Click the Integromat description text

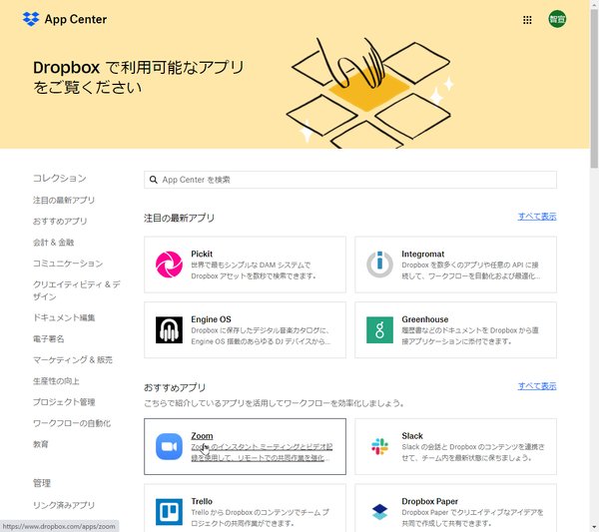click(470, 270)
